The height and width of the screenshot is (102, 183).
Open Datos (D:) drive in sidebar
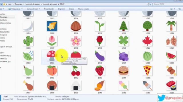pos(4,59)
